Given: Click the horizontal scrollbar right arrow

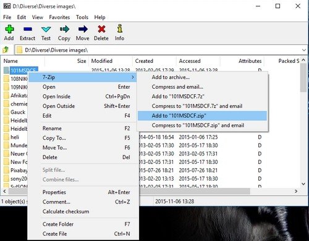Looking at the screenshot, I should pos(296,191).
